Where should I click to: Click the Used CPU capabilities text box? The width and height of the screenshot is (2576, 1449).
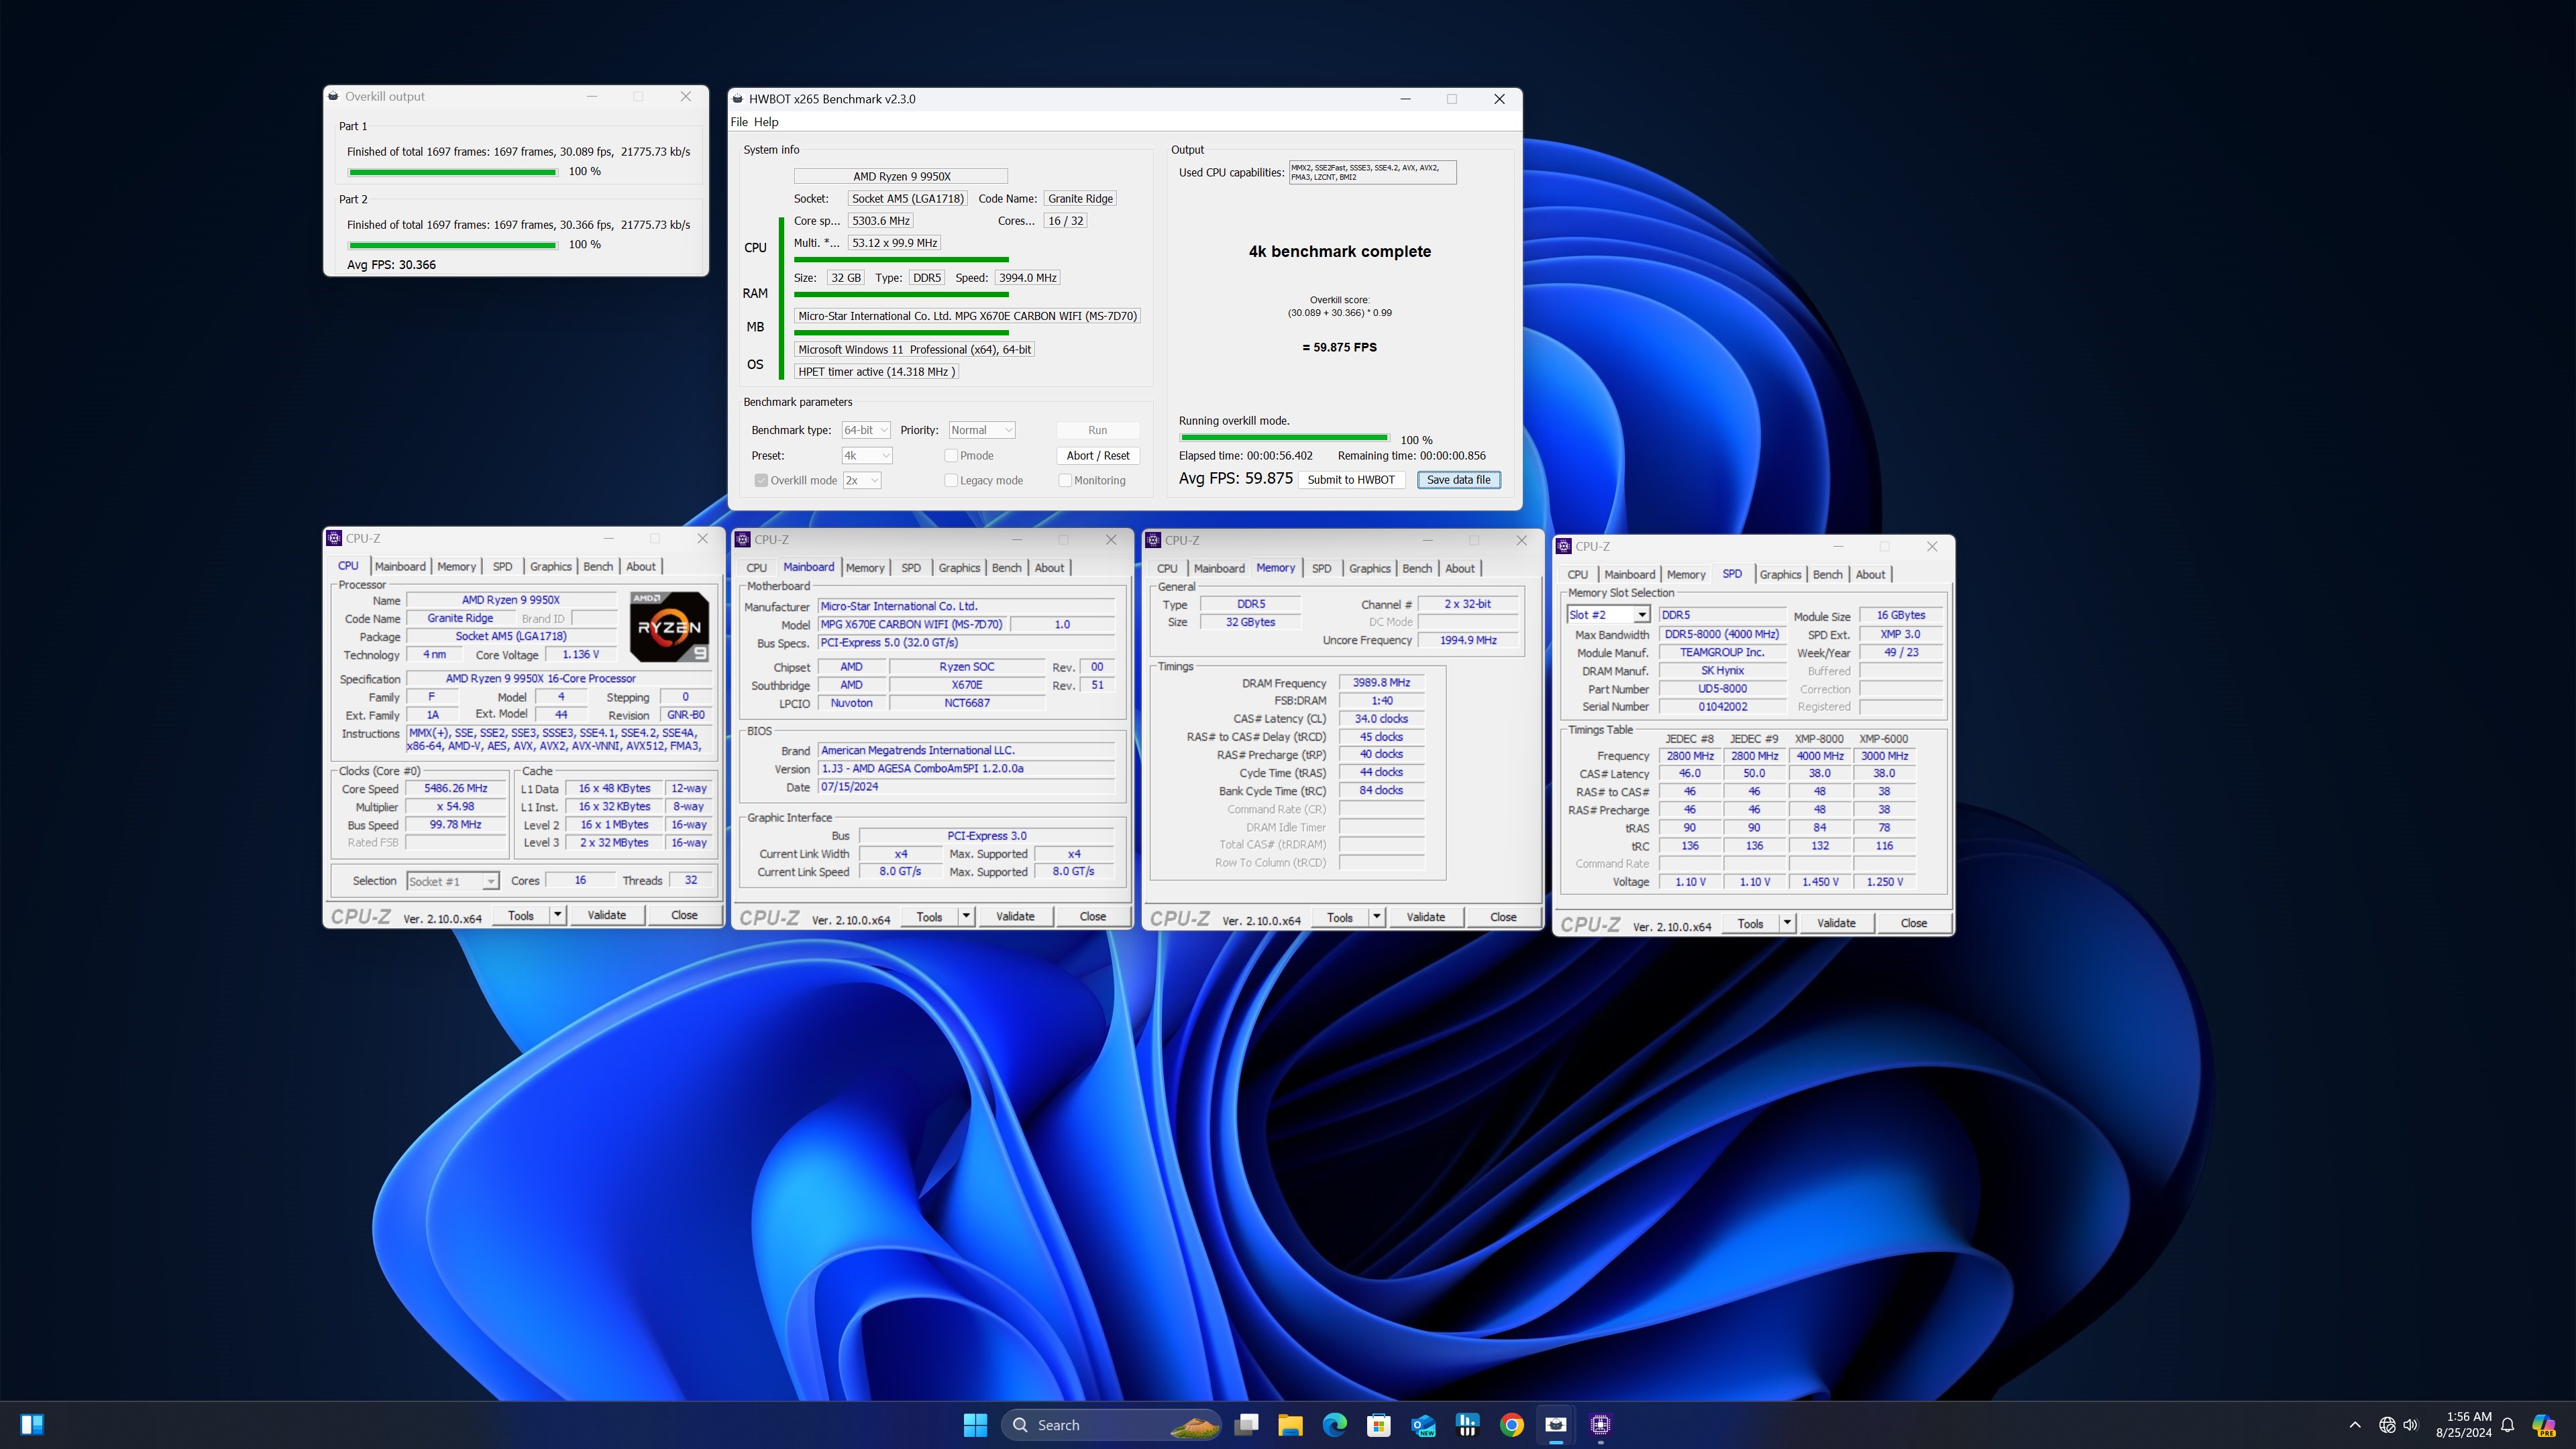[1372, 172]
